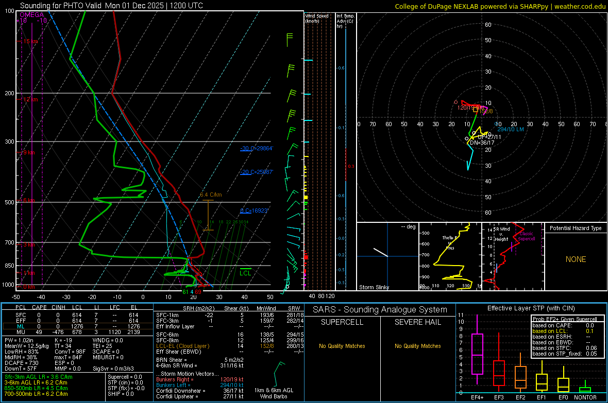Click the 'MU' parcel row label
608x403 pixels.
click(21, 332)
